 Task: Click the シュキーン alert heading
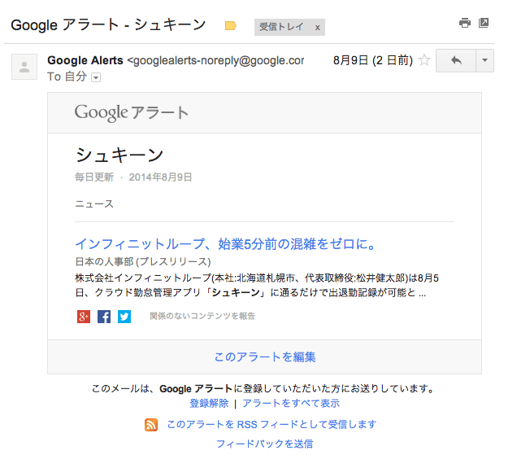pyautogui.click(x=119, y=155)
